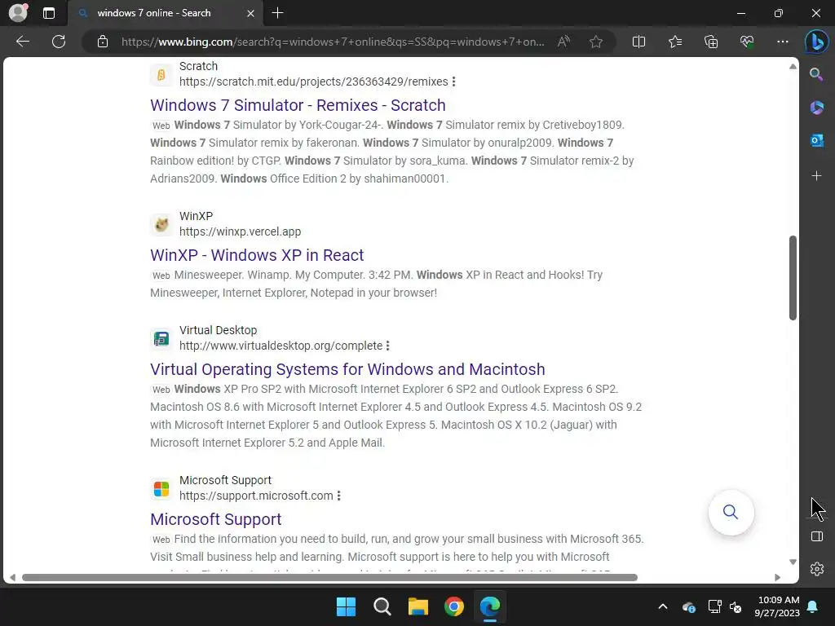This screenshot has height=626, width=835.
Task: Click the 'Scratch' site name text
Action: point(199,66)
